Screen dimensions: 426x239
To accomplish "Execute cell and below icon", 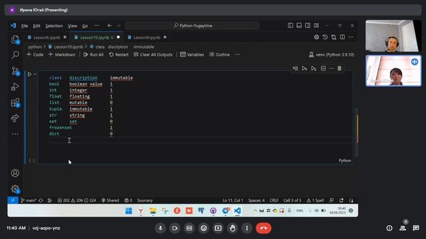I will pos(314,68).
